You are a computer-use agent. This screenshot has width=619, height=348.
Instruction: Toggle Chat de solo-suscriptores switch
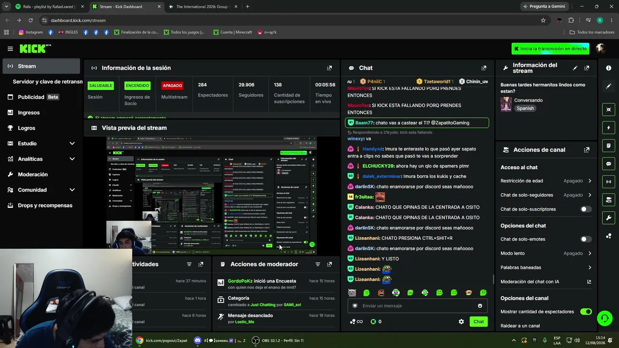coord(586,209)
